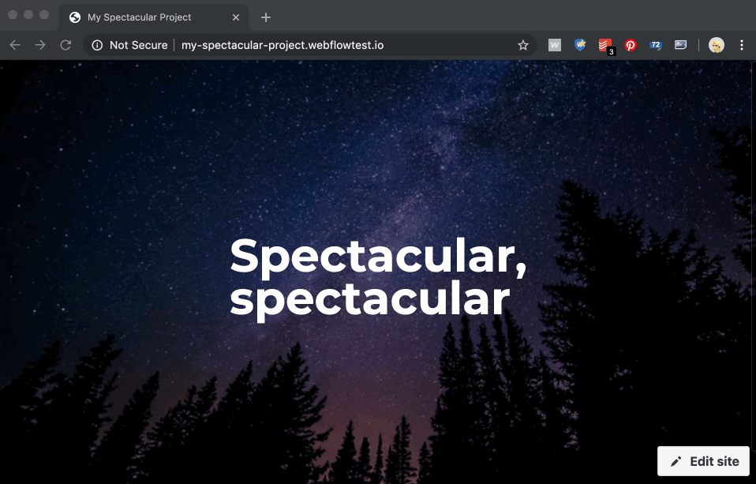Click the globe favicon on the tab
Image resolution: width=756 pixels, height=484 pixels.
75,17
